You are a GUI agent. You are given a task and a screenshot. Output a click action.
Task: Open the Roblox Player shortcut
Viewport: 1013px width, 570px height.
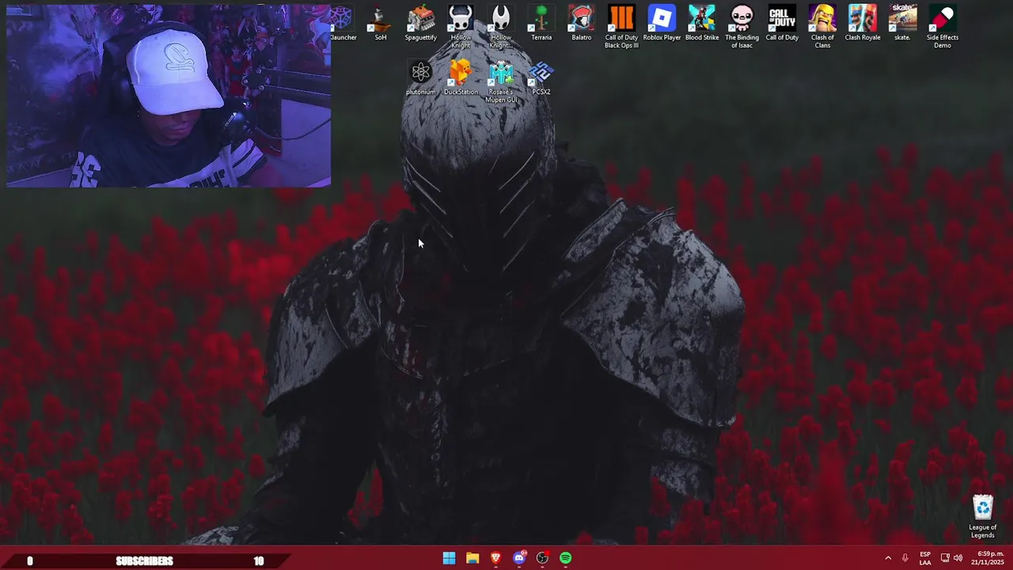662,24
